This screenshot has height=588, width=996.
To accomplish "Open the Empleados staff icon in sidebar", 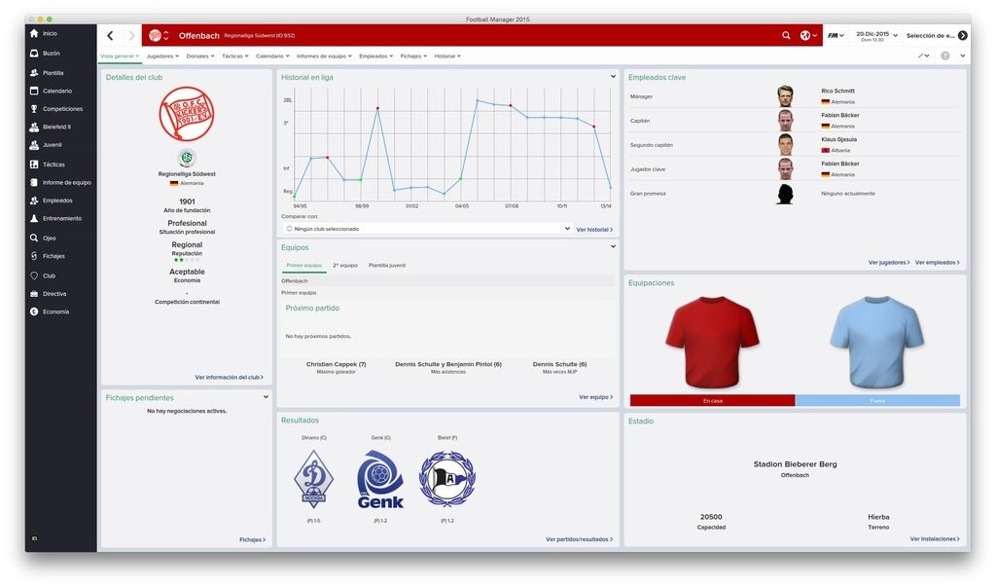I will coord(34,201).
